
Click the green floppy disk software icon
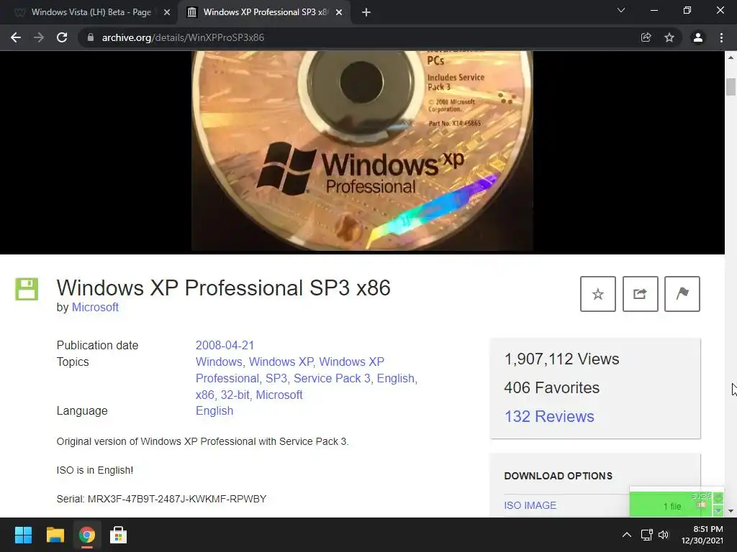[x=27, y=289]
